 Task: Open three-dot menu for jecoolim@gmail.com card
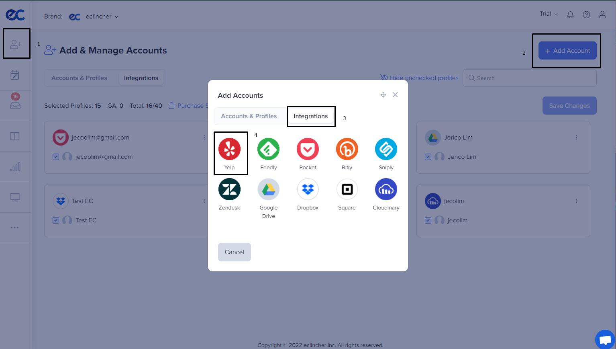pyautogui.click(x=204, y=138)
